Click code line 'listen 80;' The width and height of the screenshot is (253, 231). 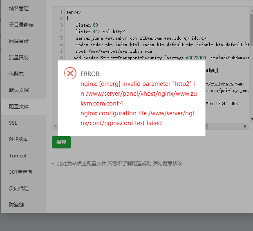pos(88,25)
